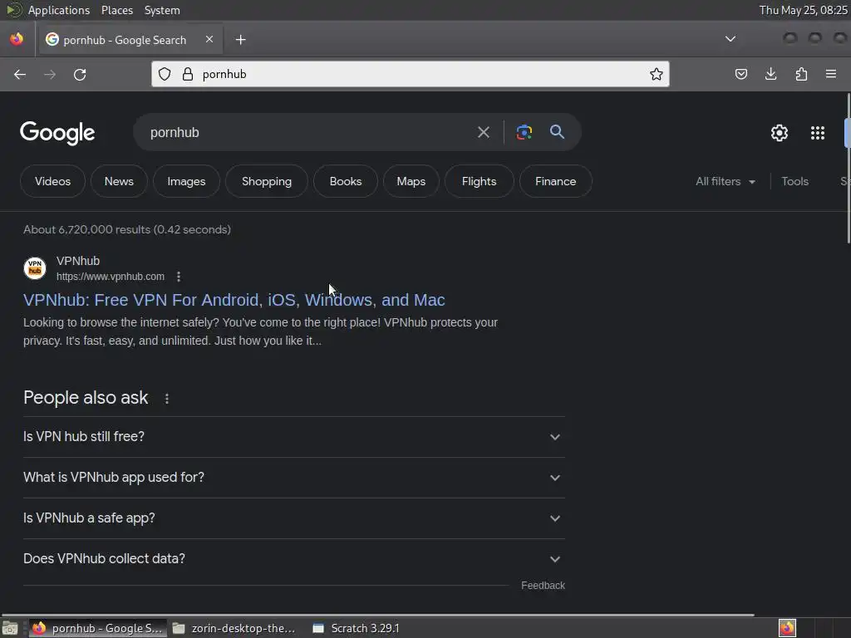Click the system tray Firefox icon

point(787,628)
